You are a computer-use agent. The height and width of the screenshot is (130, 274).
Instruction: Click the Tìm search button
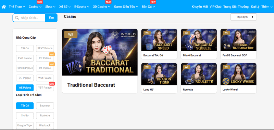51,18
